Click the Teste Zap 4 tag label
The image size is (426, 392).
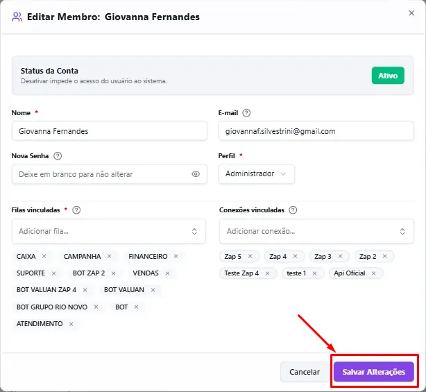coord(241,273)
